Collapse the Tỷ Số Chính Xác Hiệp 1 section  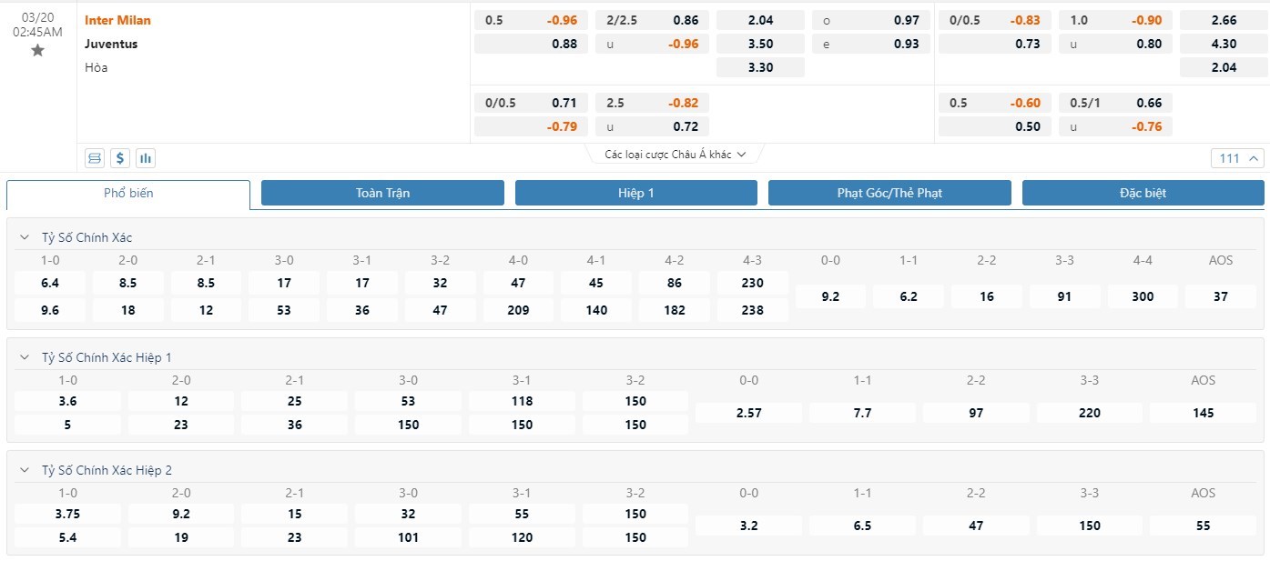[x=25, y=357]
